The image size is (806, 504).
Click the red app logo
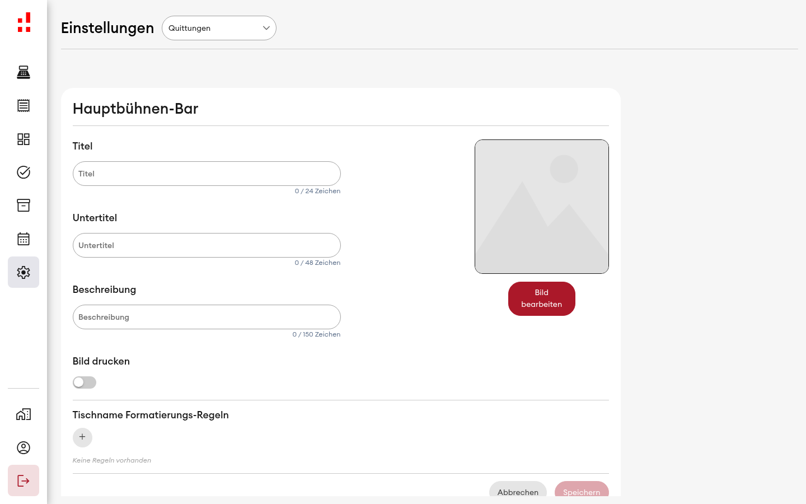pos(24,22)
